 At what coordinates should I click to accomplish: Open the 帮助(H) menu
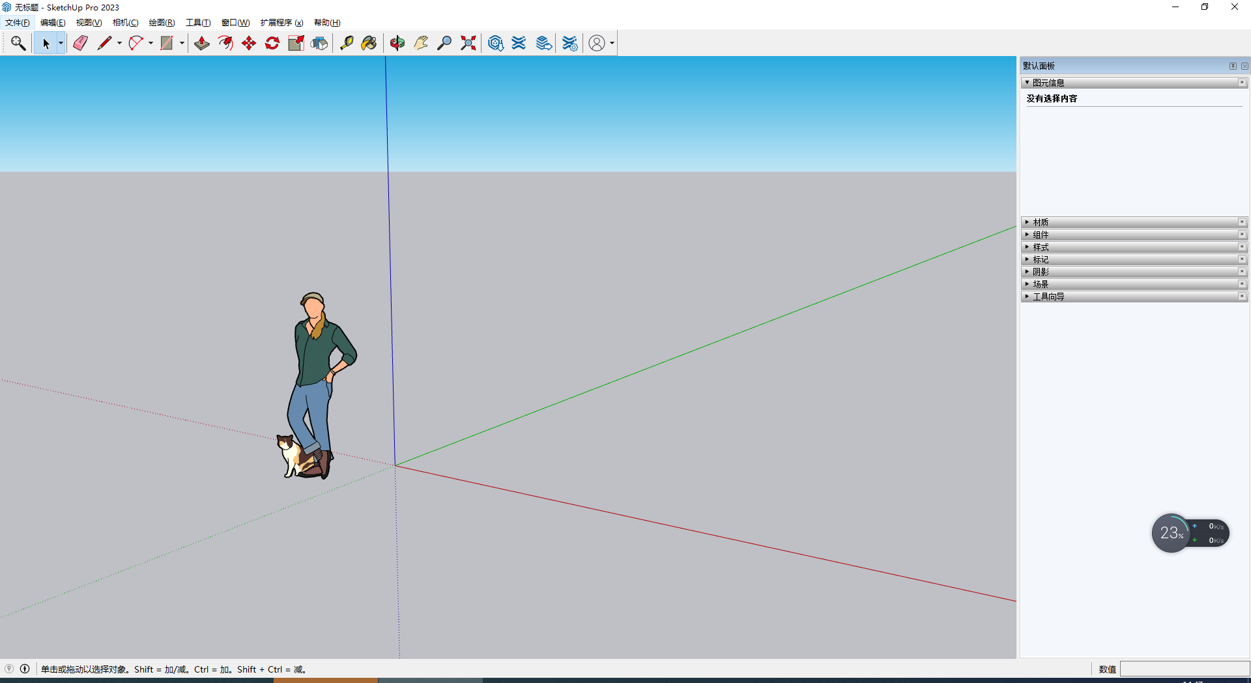click(327, 23)
